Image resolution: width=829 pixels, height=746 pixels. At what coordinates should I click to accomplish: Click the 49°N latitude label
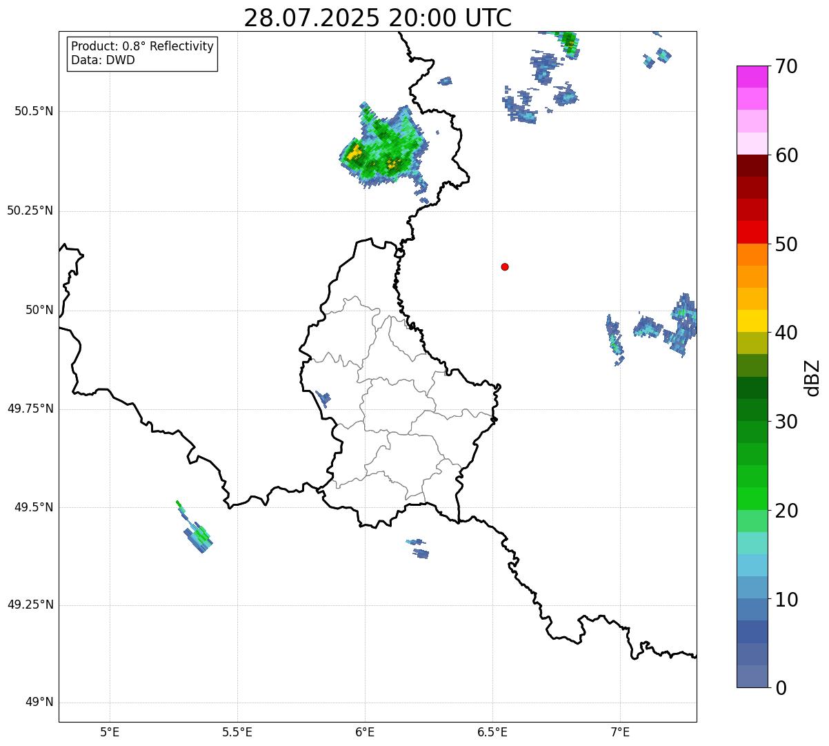pos(39,703)
